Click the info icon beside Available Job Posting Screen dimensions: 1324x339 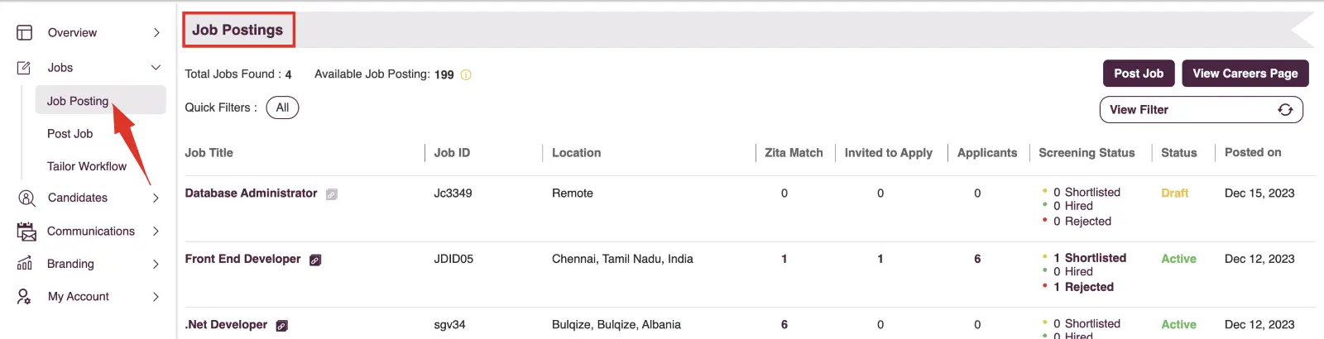click(466, 74)
